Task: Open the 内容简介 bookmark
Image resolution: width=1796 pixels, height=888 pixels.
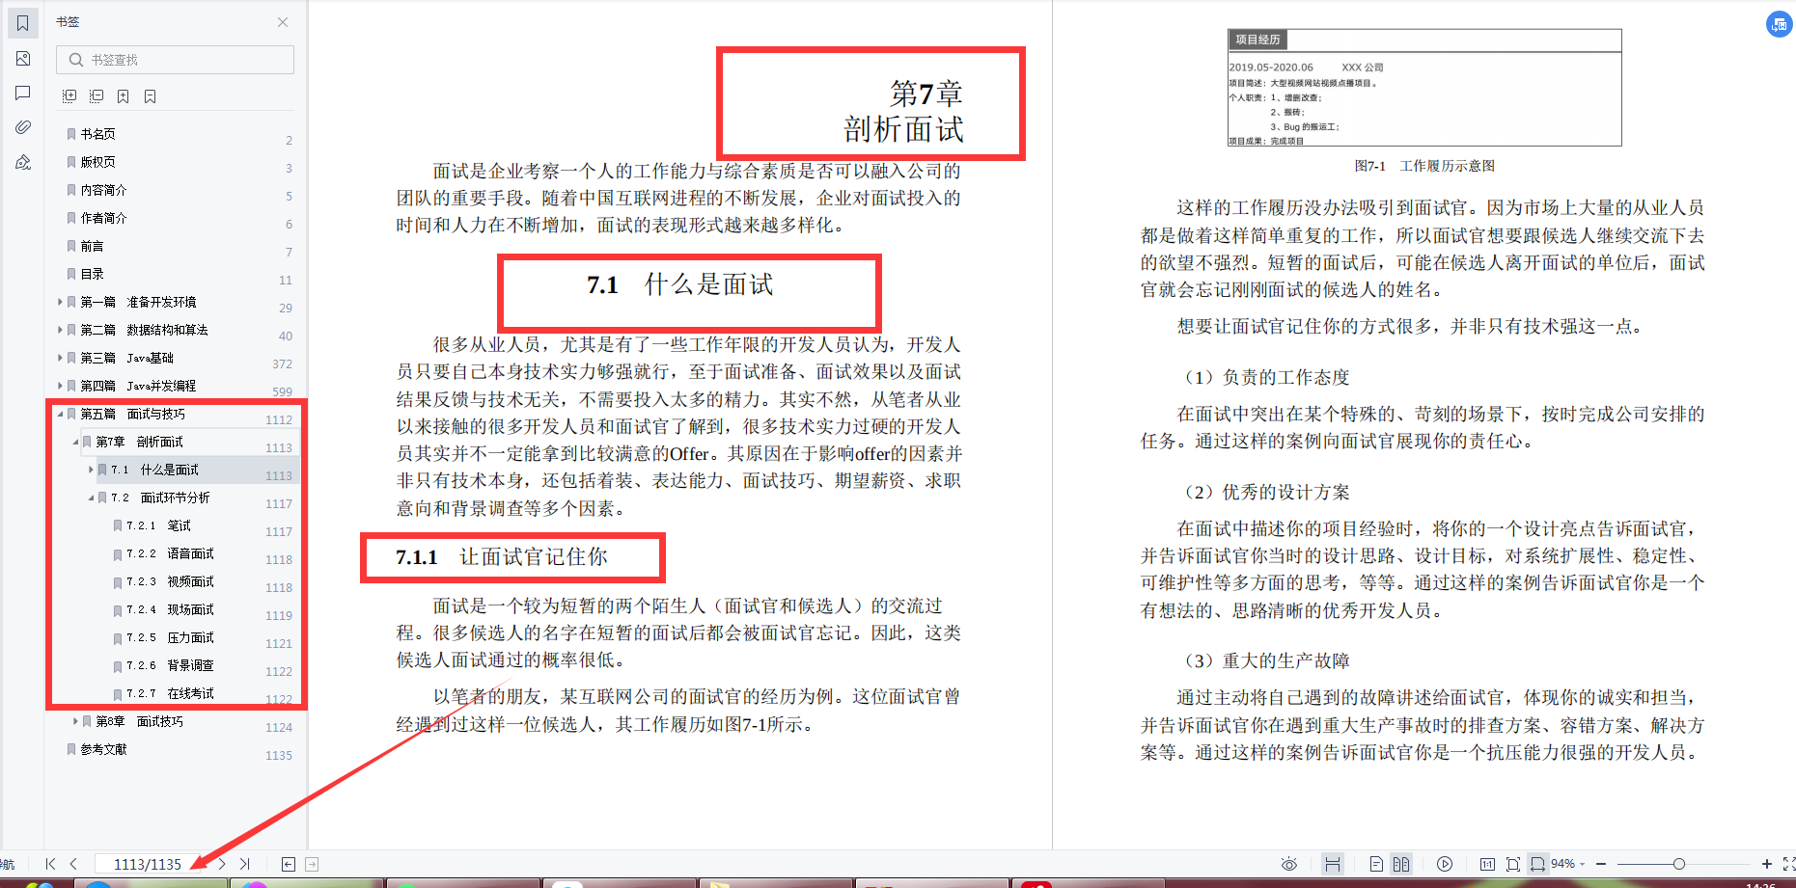Action: point(103,190)
